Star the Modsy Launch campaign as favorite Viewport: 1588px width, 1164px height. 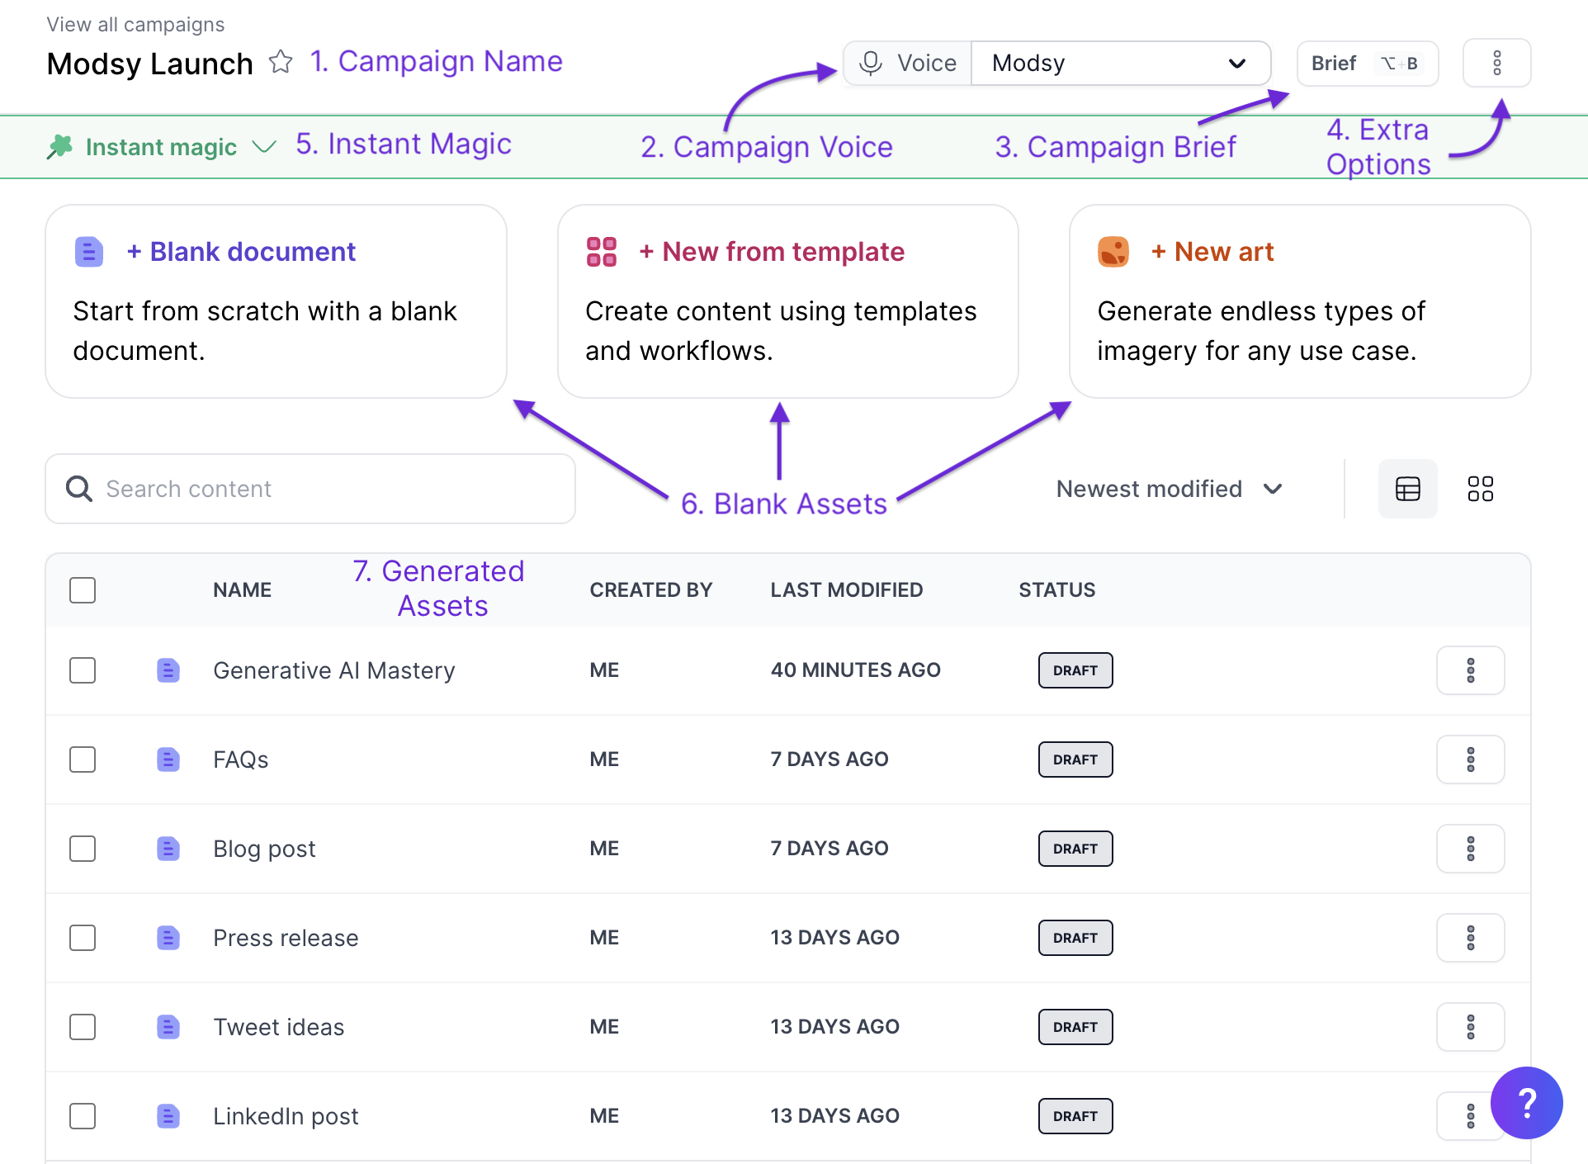[x=281, y=62]
